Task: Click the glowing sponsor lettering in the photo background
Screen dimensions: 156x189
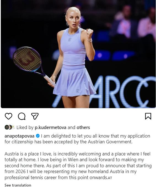Action: coord(104,92)
